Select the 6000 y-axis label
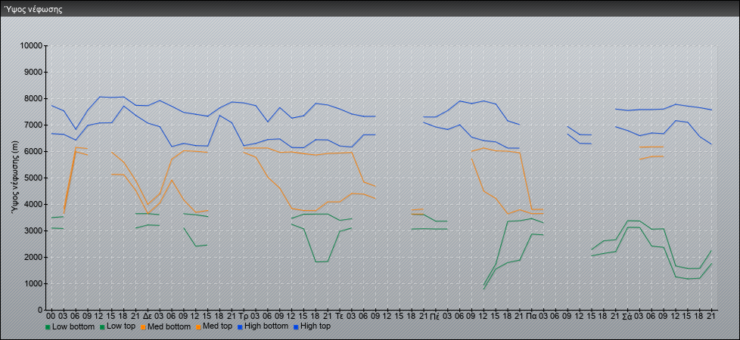The image size is (740, 340). click(33, 151)
